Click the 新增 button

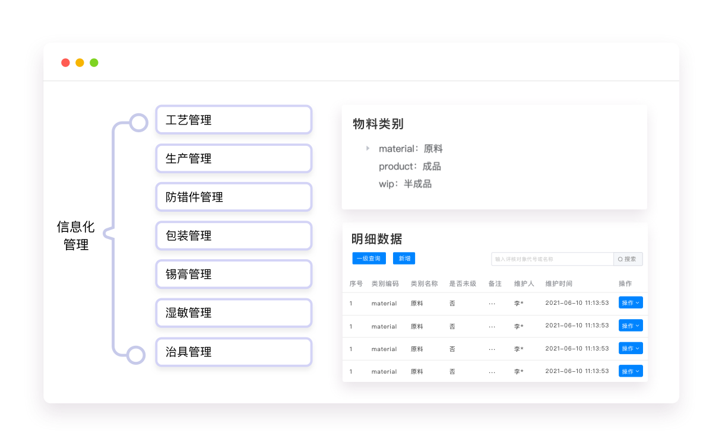coord(404,259)
